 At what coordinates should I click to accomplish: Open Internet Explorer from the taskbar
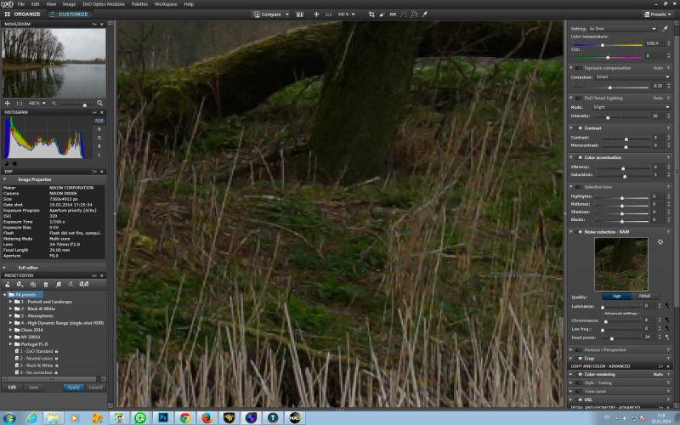31,417
